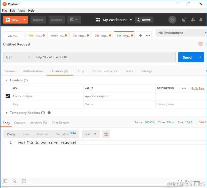Open the Pre-request Script tab
This screenshot has width=207, height=188.
tap(105, 71)
